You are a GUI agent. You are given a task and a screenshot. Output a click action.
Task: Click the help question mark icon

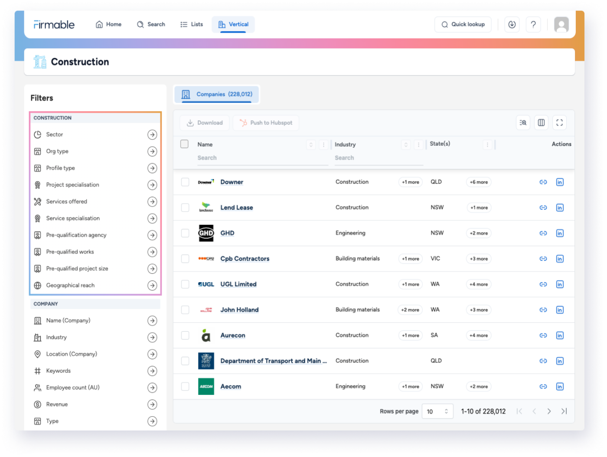(533, 24)
